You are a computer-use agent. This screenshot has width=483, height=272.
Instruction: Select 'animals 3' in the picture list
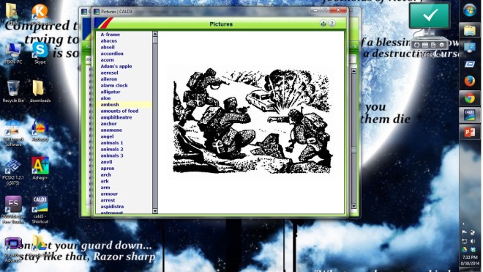112,155
